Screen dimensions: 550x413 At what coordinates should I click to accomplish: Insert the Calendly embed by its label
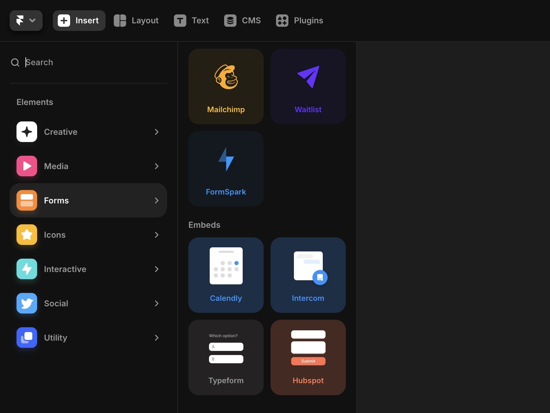coord(226,298)
